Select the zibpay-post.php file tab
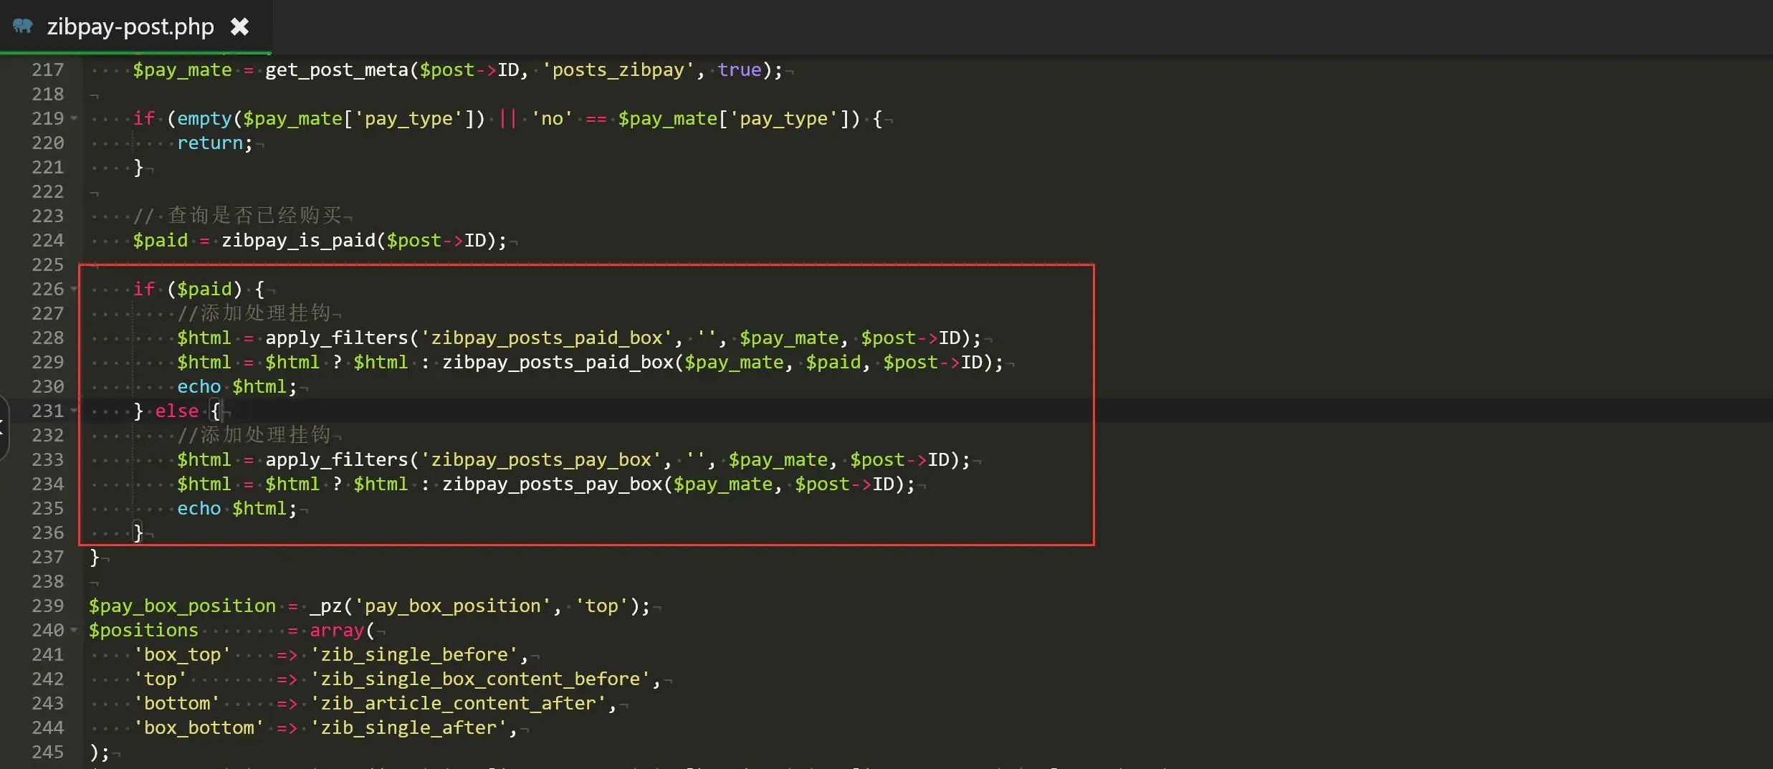 coord(130,27)
